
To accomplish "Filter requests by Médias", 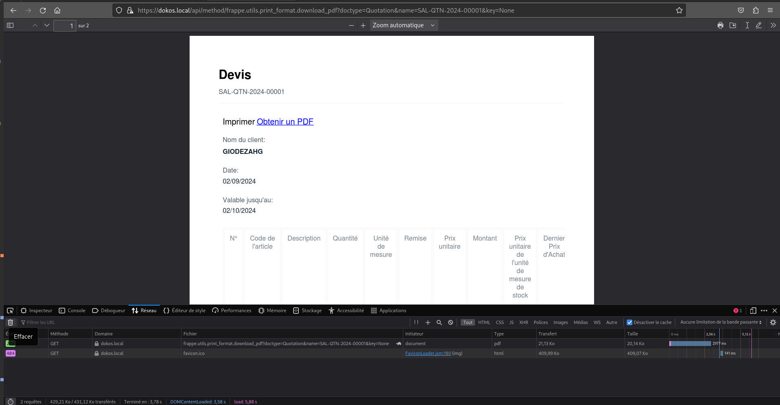I will pos(581,322).
